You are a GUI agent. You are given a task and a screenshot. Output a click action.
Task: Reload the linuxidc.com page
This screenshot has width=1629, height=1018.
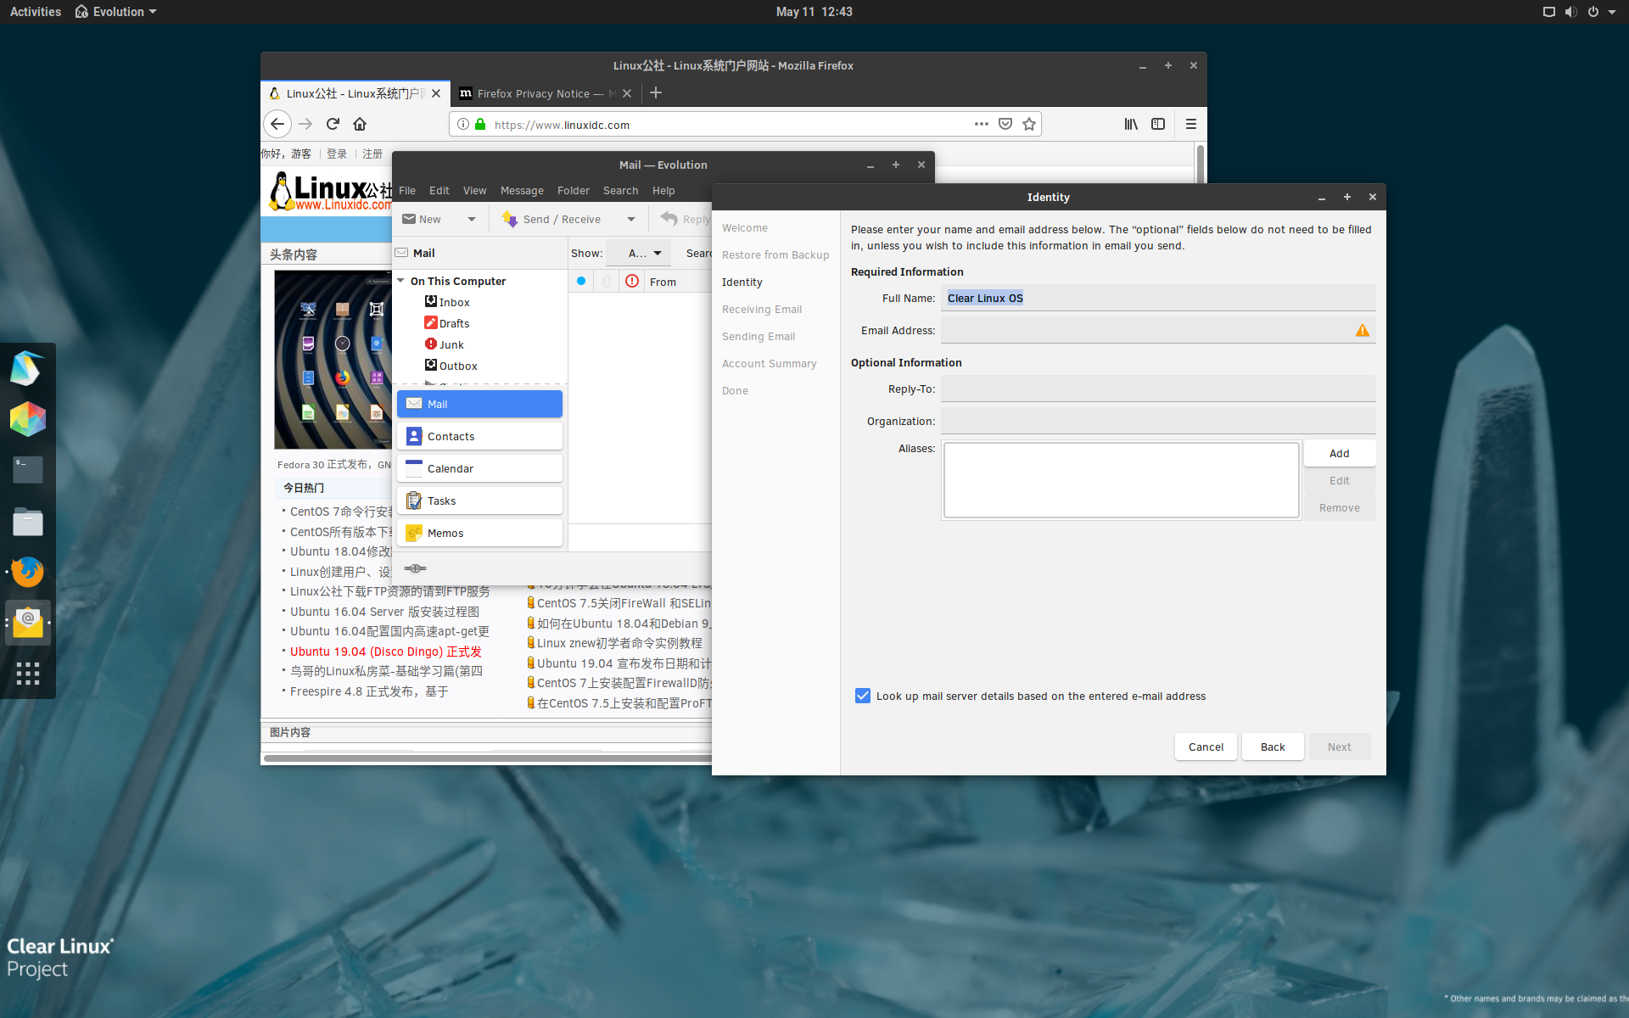(x=333, y=124)
